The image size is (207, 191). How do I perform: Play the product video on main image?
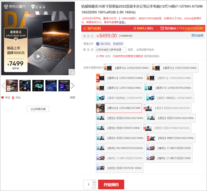pyautogui.click(x=38, y=56)
